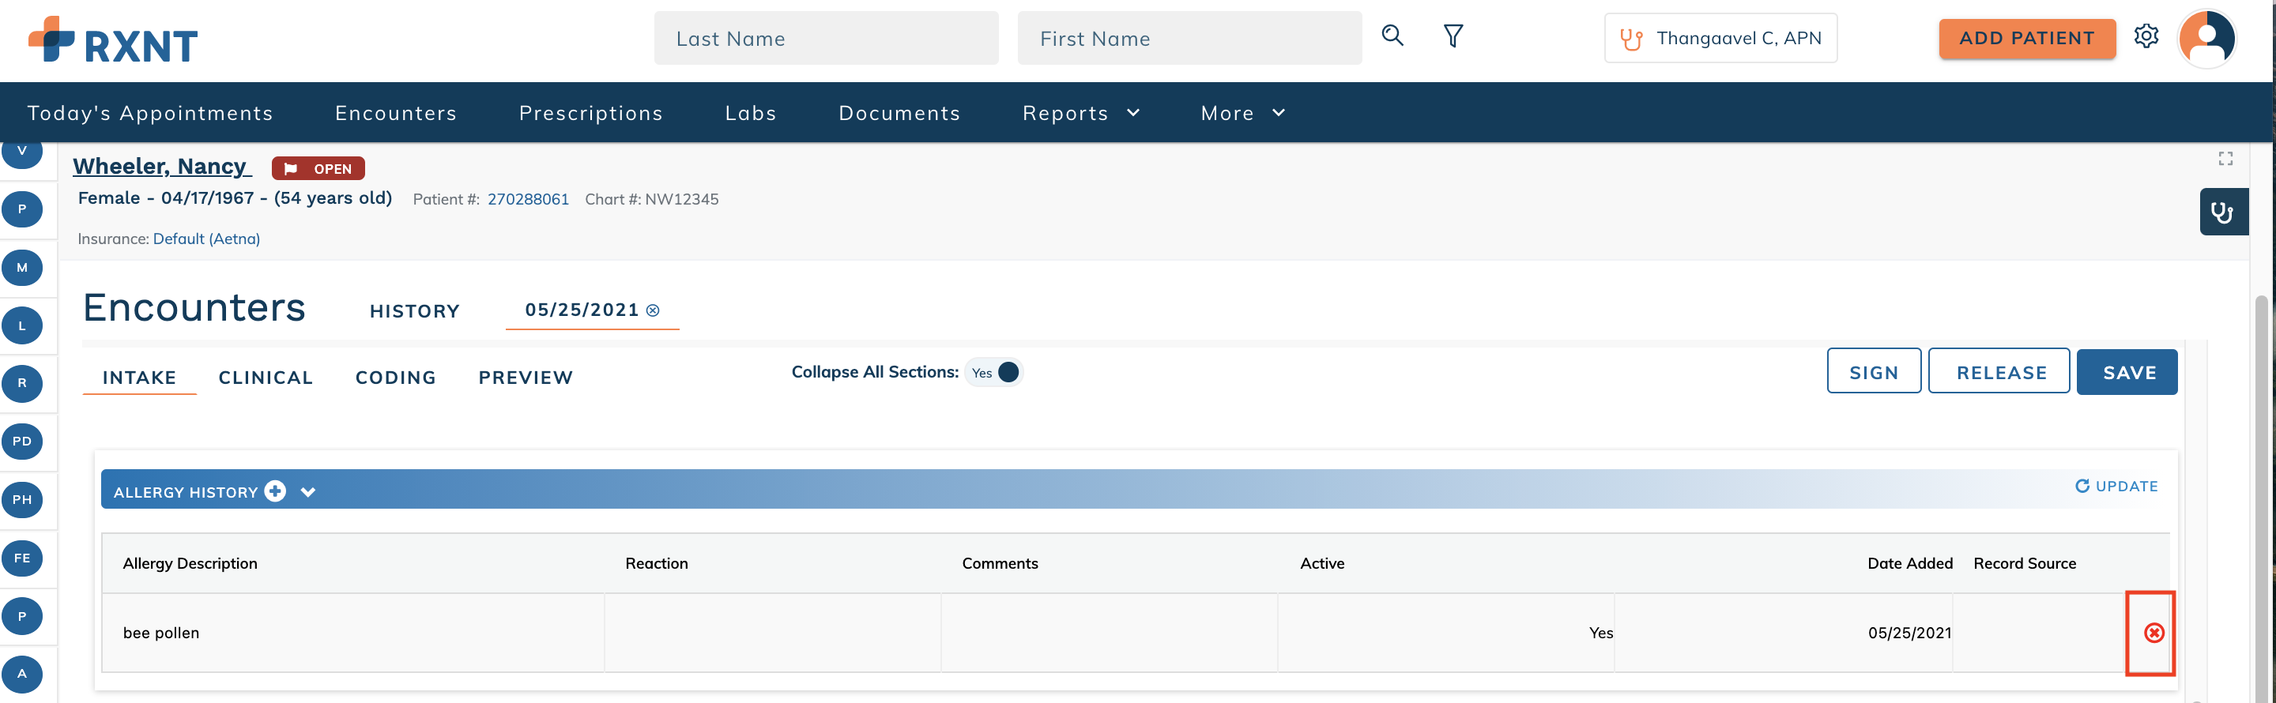This screenshot has height=703, width=2276.
Task: Click the RELEASE button
Action: click(1999, 372)
